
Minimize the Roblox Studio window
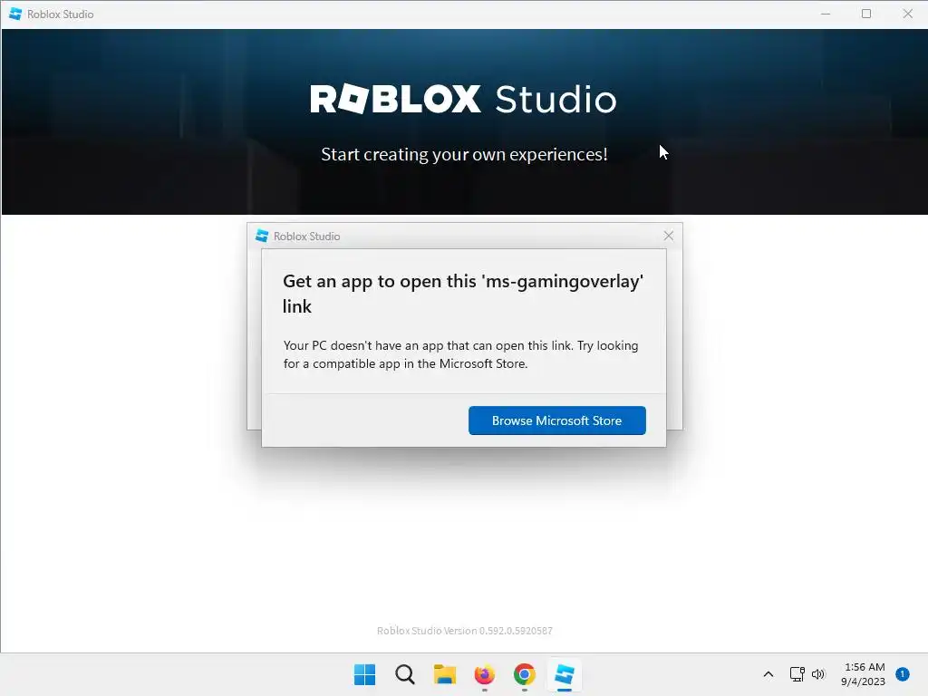pos(826,14)
